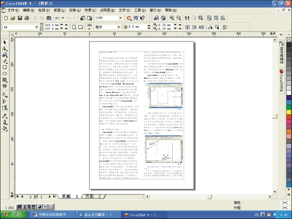Viewport: 292px width, 219px height.
Task: Click the vertical scrollbar down arrow
Action: point(275,192)
